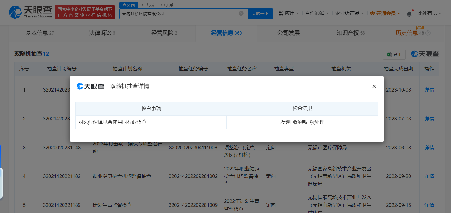Click 无锡市医疗保障局 in the table

327,148
